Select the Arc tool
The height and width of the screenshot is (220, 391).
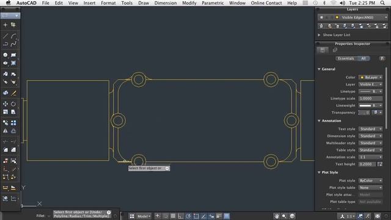point(13,36)
